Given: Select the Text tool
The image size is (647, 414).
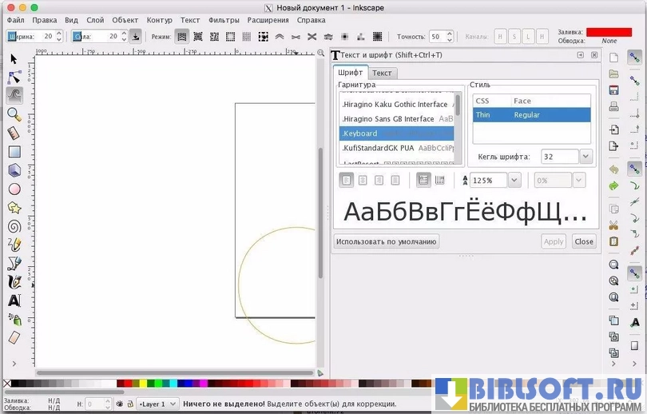Looking at the screenshot, I should [14, 301].
